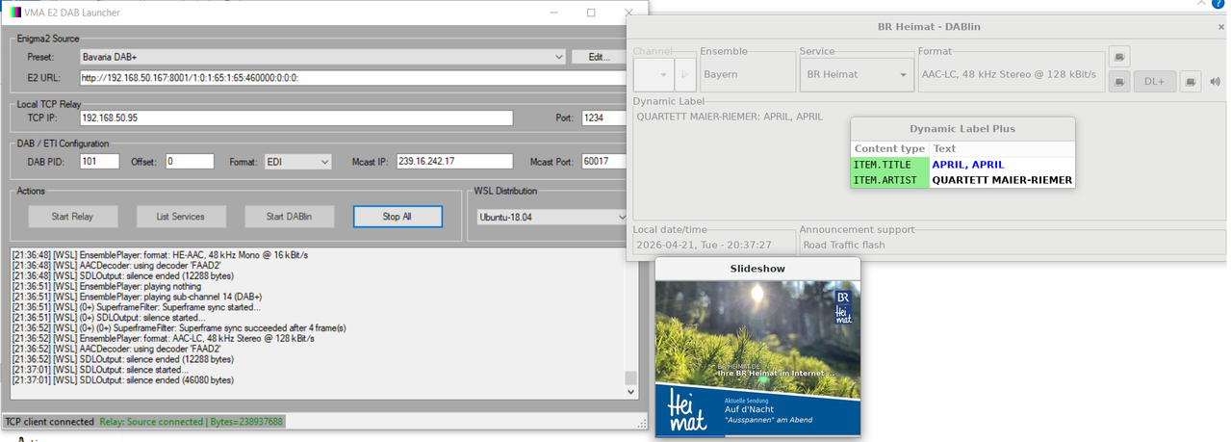This screenshot has height=442, width=1231.
Task: Open the Channel dropdown in DABlin
Action: tap(654, 74)
